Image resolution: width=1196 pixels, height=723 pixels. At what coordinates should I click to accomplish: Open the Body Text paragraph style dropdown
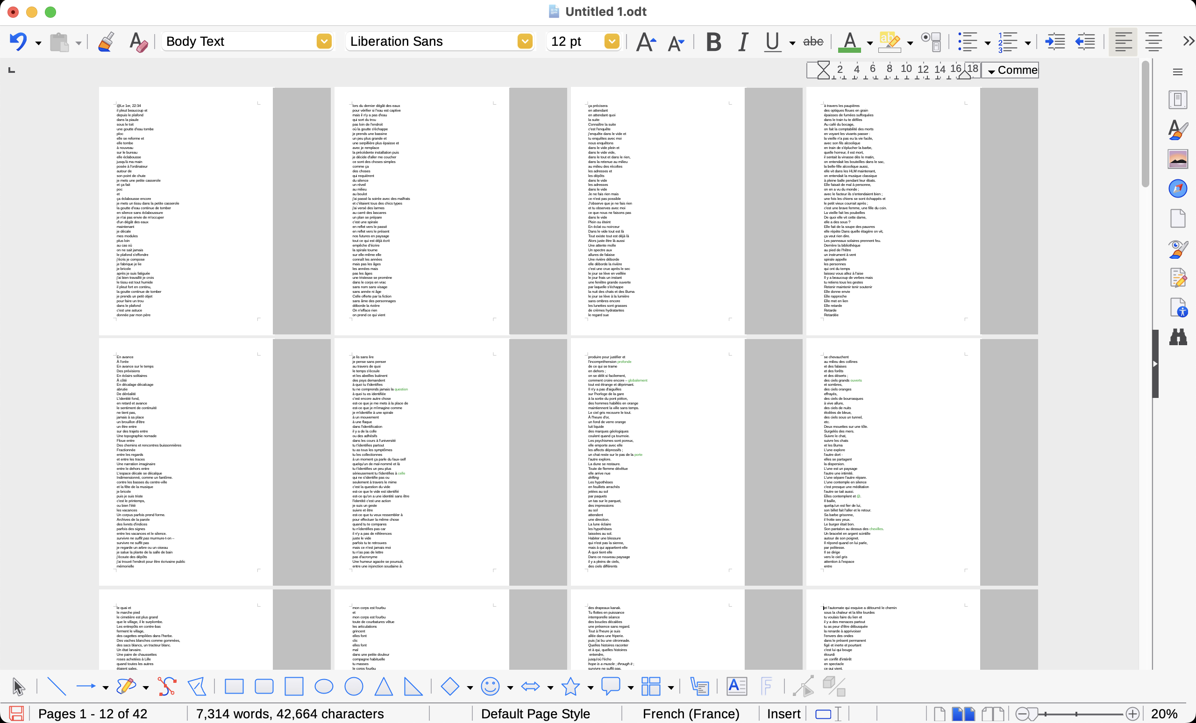coord(324,41)
